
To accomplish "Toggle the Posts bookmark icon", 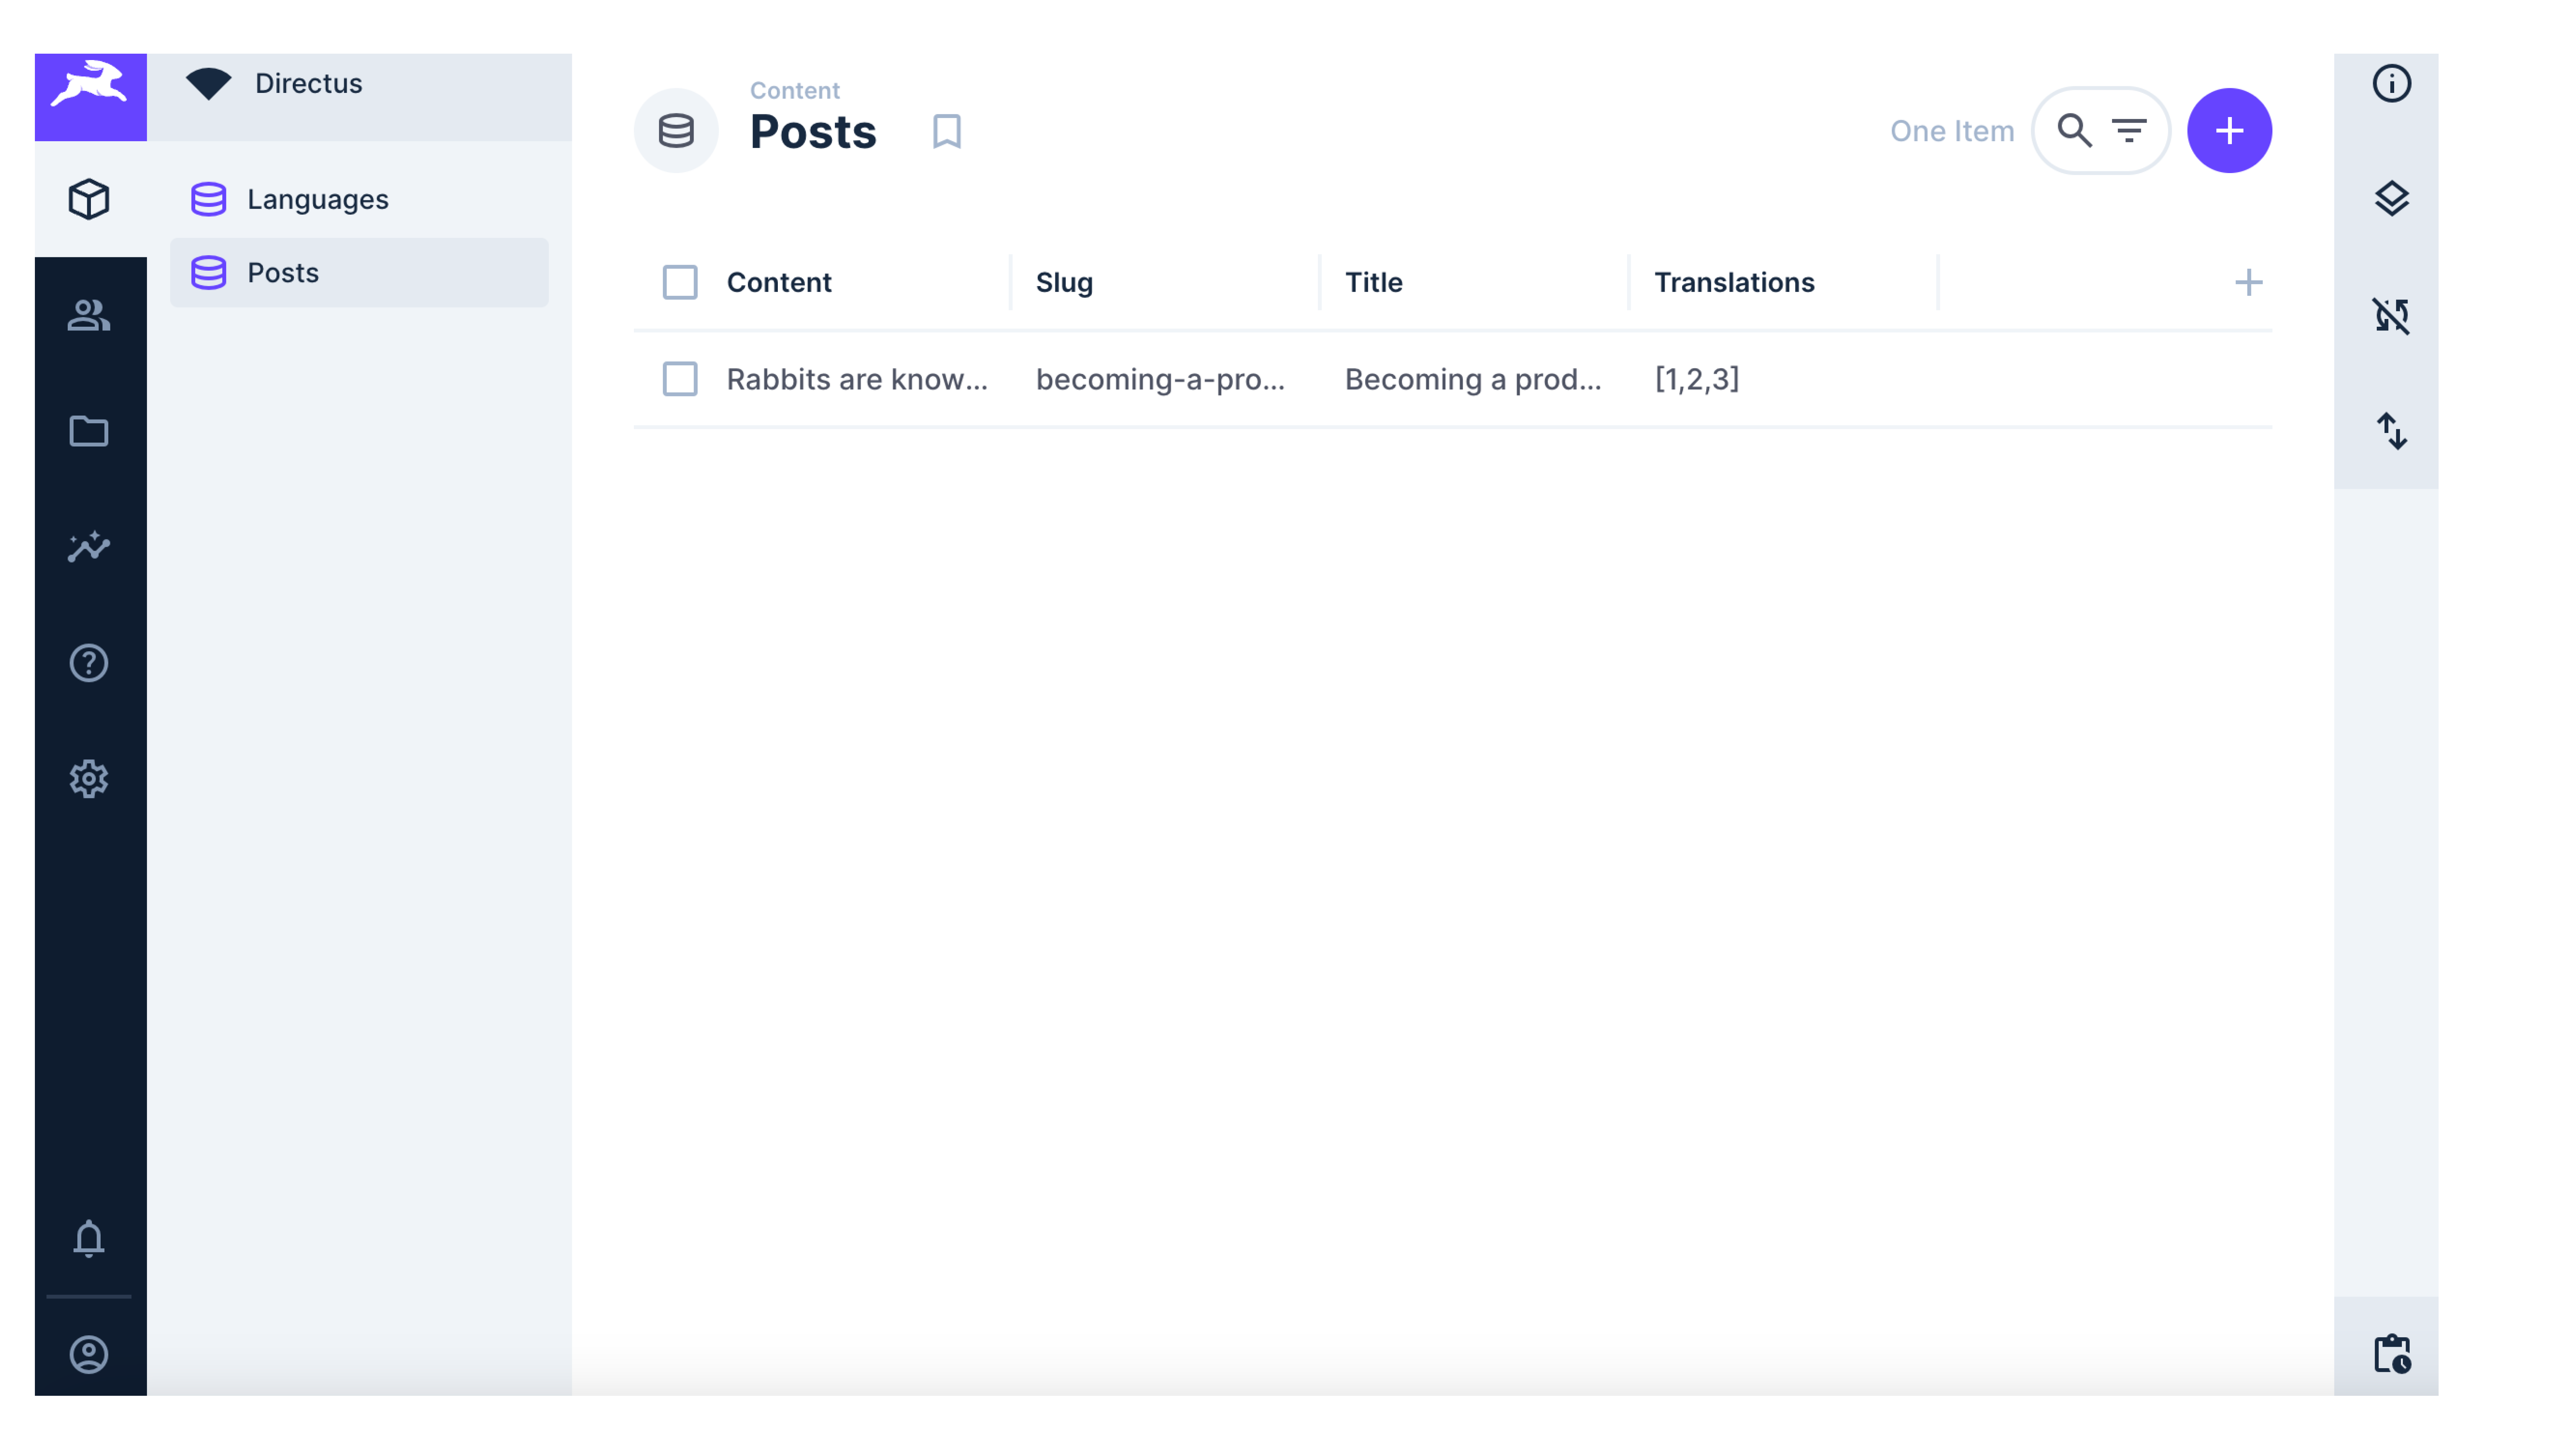I will (946, 131).
